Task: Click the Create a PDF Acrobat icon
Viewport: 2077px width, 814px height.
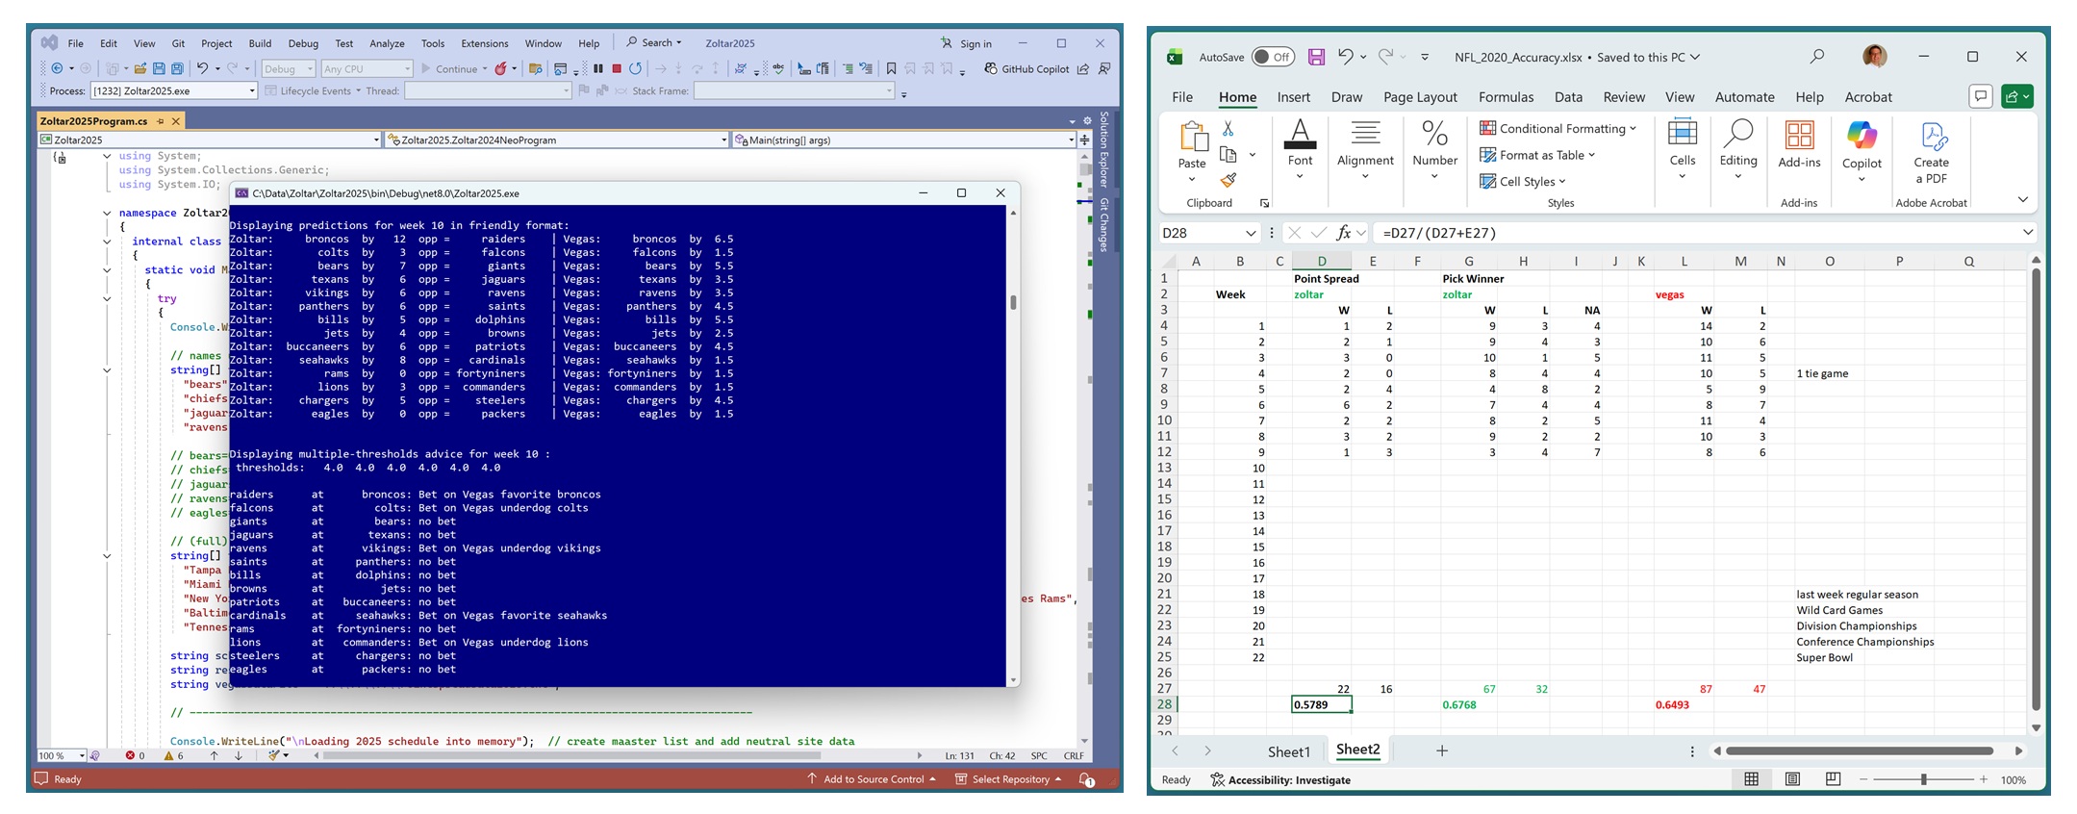Action: [1930, 152]
